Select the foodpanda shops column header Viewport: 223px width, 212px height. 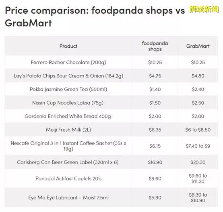coord(155,46)
